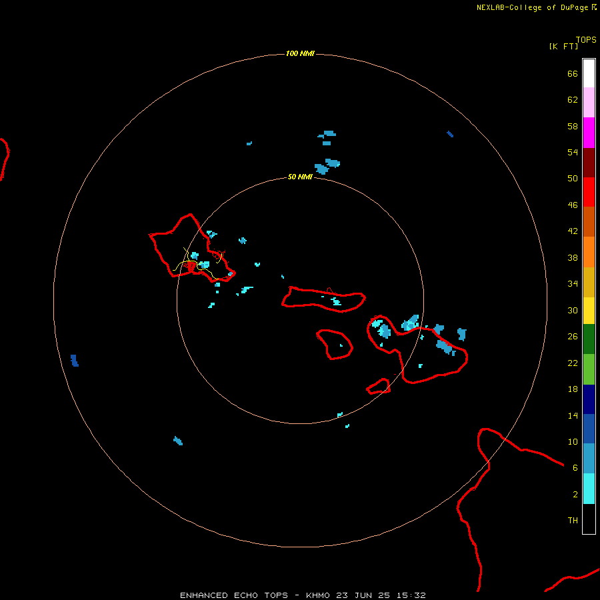600x600 pixels.
Task: Click the orange 38-42 kft swatch
Action: (589, 252)
